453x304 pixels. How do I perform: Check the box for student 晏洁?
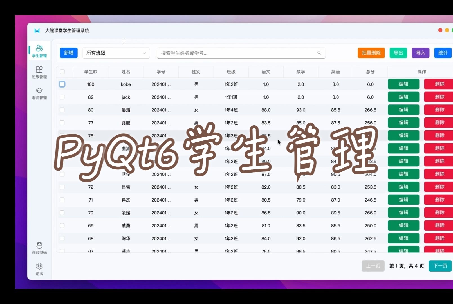pyautogui.click(x=62, y=110)
